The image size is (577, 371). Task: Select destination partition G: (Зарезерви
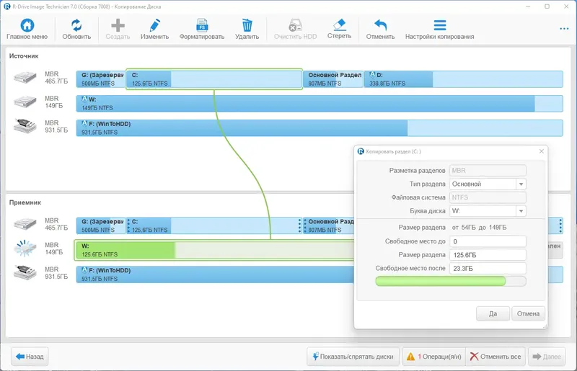(x=100, y=225)
